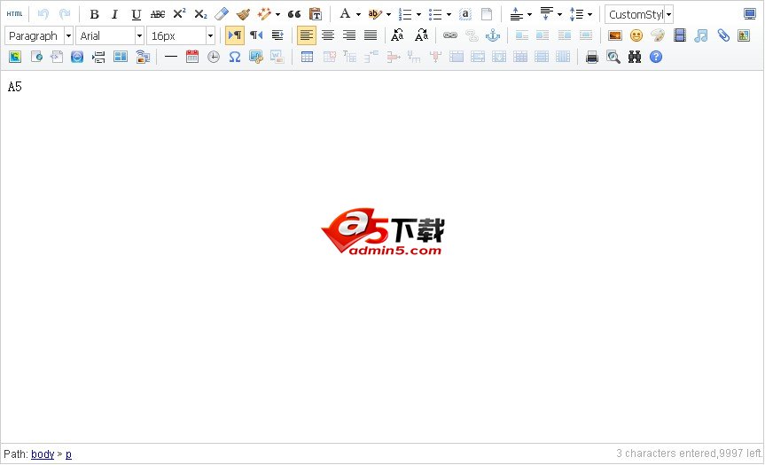Toggle justify alignment
Image resolution: width=765 pixels, height=465 pixels.
pyautogui.click(x=371, y=35)
